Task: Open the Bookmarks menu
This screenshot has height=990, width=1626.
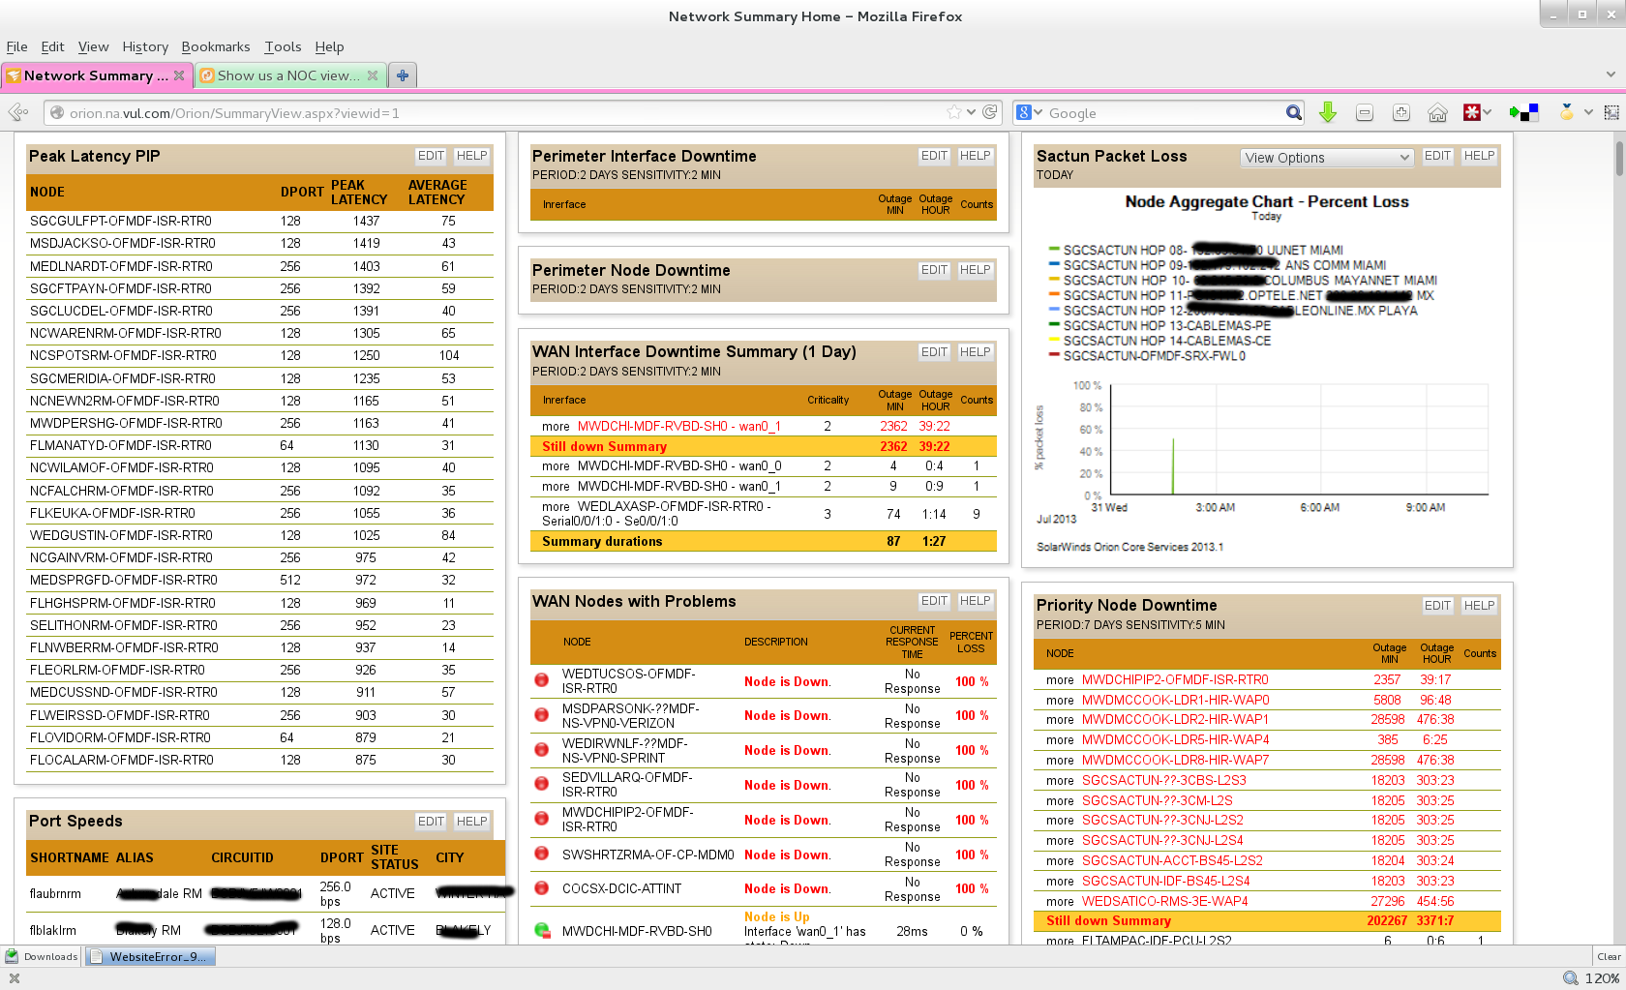Action: [x=215, y=46]
